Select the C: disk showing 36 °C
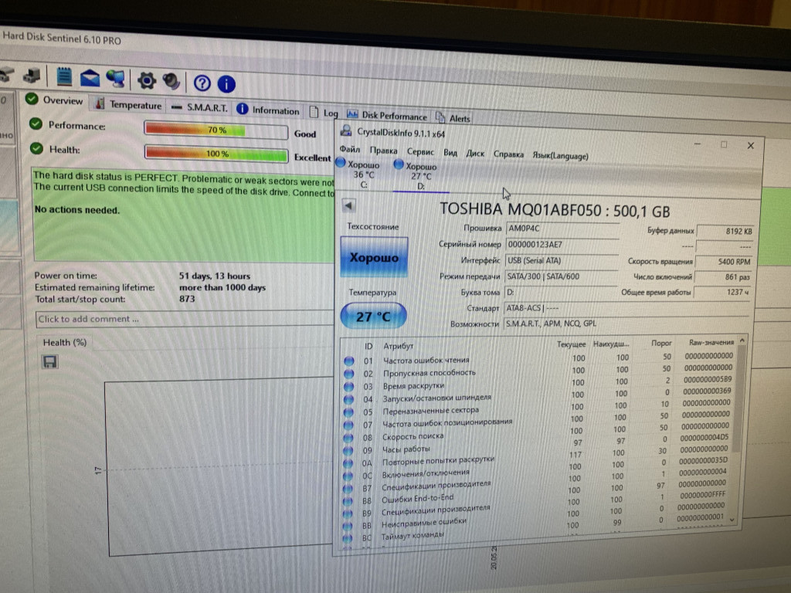This screenshot has width=791, height=593. tap(360, 175)
